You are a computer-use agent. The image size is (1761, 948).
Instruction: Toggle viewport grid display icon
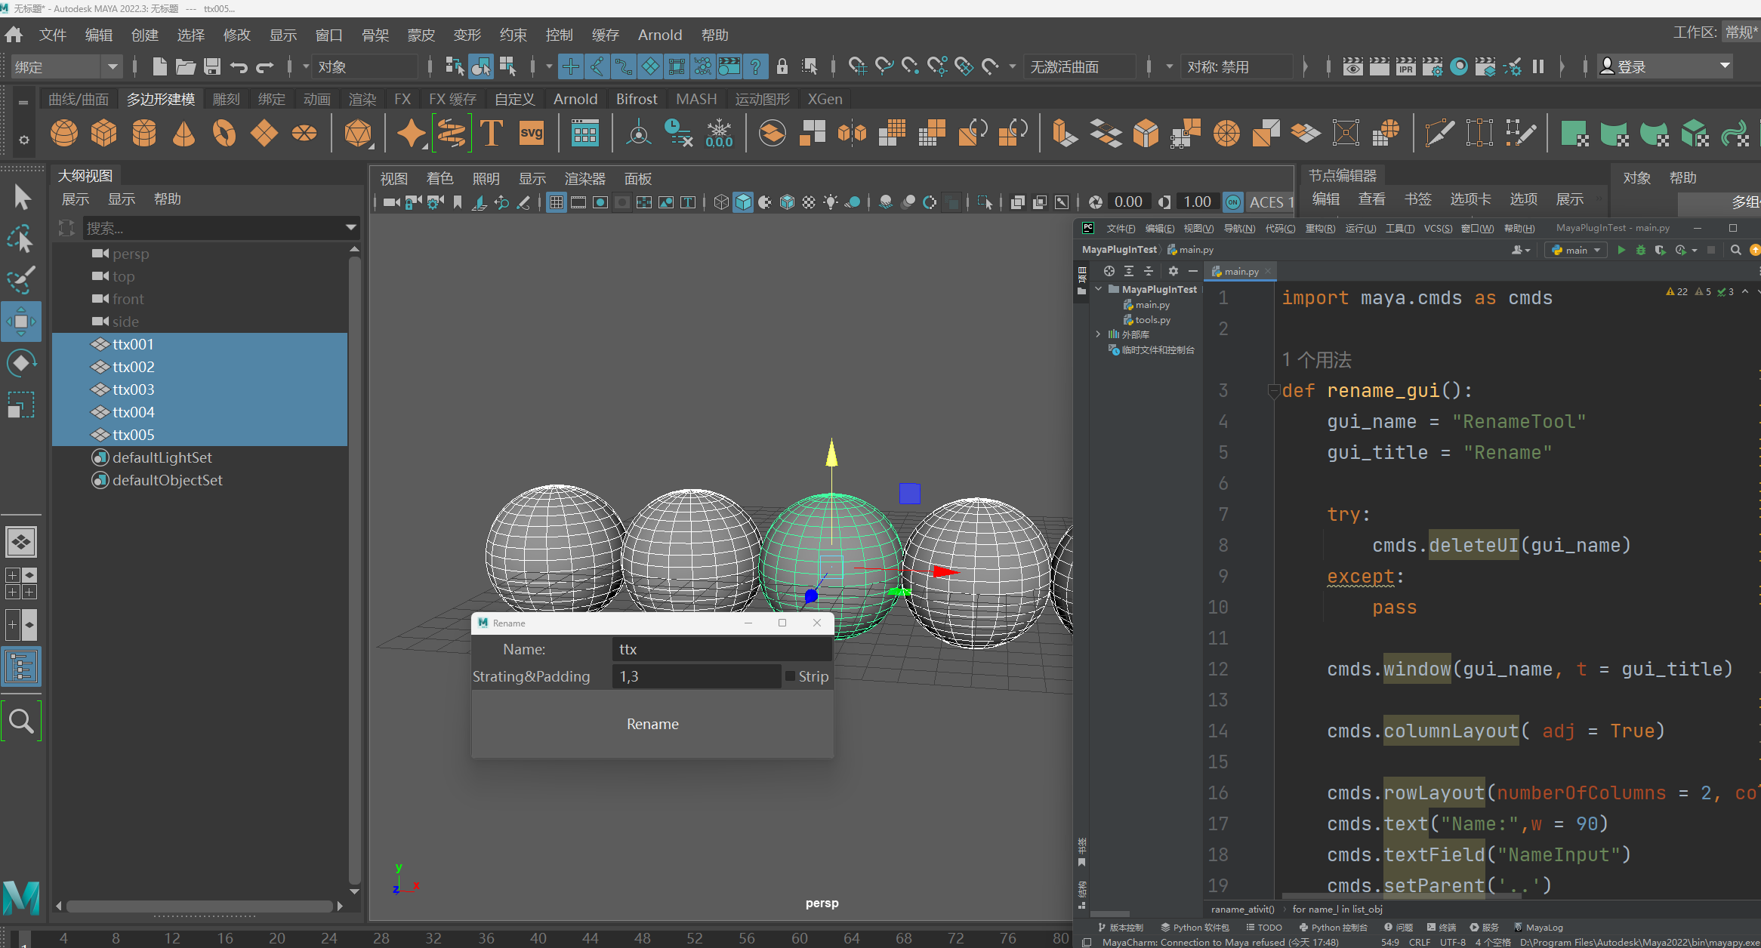coord(557,202)
